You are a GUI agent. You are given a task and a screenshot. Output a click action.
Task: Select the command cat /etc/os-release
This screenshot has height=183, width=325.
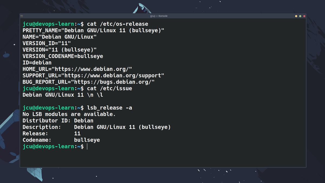tap(118, 24)
